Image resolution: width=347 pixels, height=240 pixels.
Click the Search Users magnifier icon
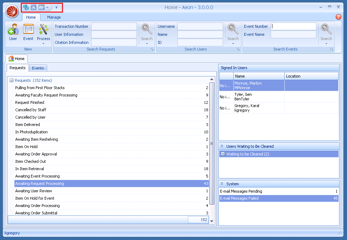tap(233, 29)
